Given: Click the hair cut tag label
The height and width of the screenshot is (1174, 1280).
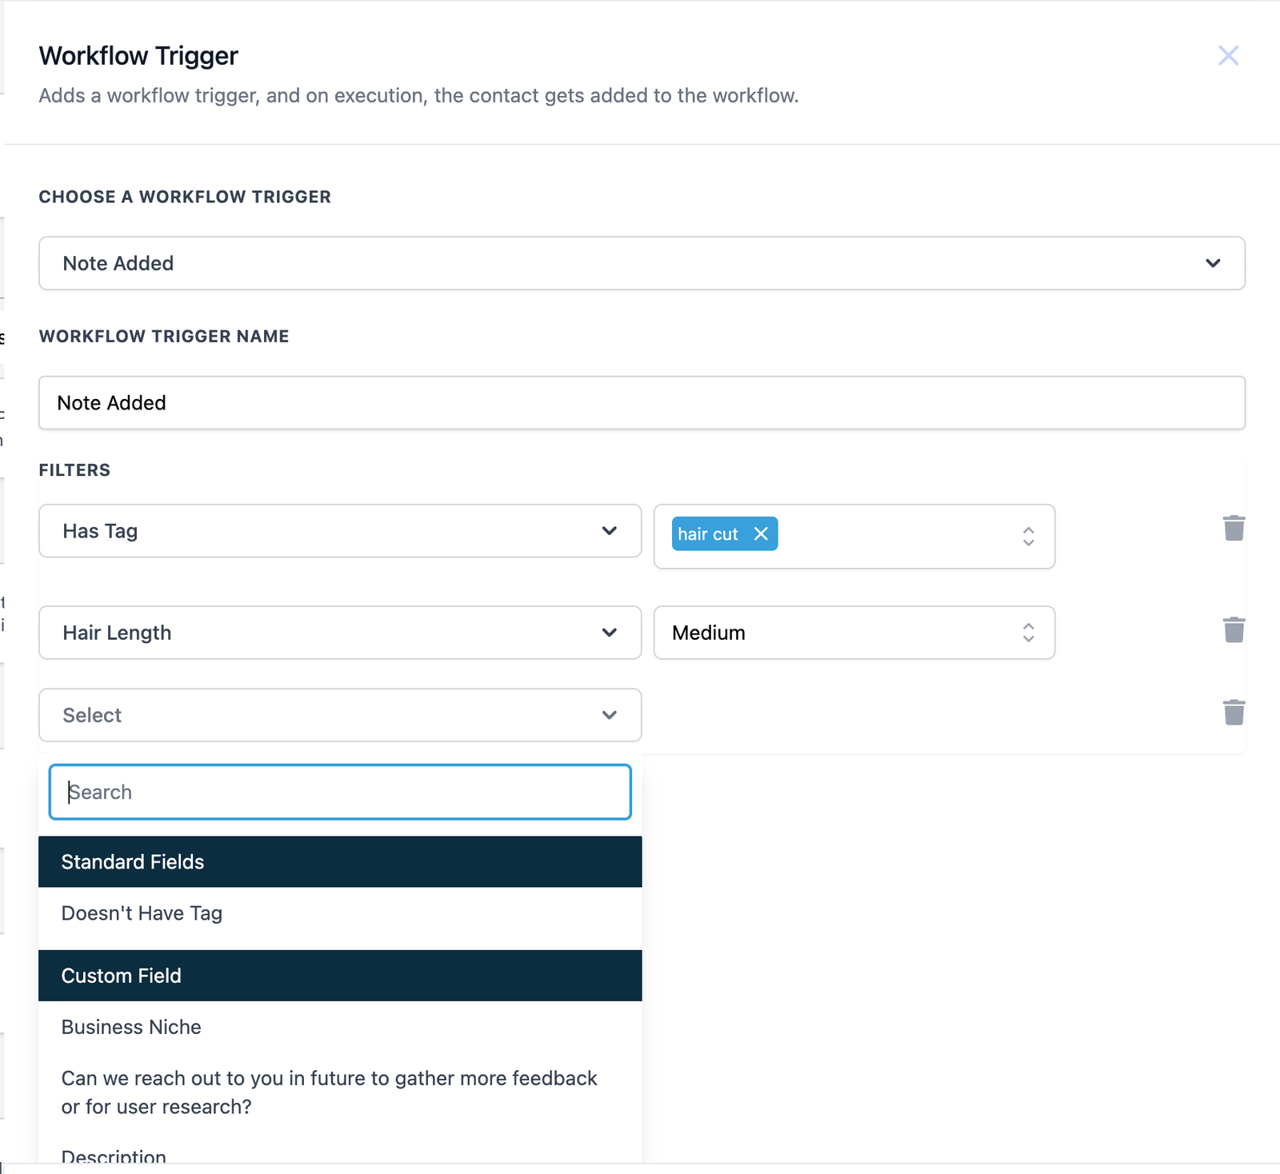Looking at the screenshot, I should (707, 534).
